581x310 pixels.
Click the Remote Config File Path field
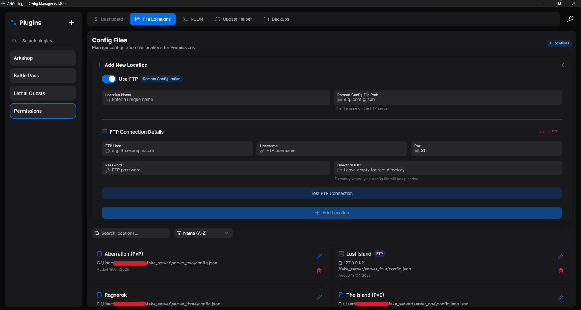point(448,98)
